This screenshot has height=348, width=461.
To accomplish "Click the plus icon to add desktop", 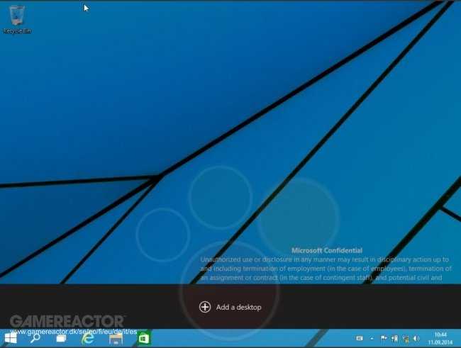I will click(204, 307).
